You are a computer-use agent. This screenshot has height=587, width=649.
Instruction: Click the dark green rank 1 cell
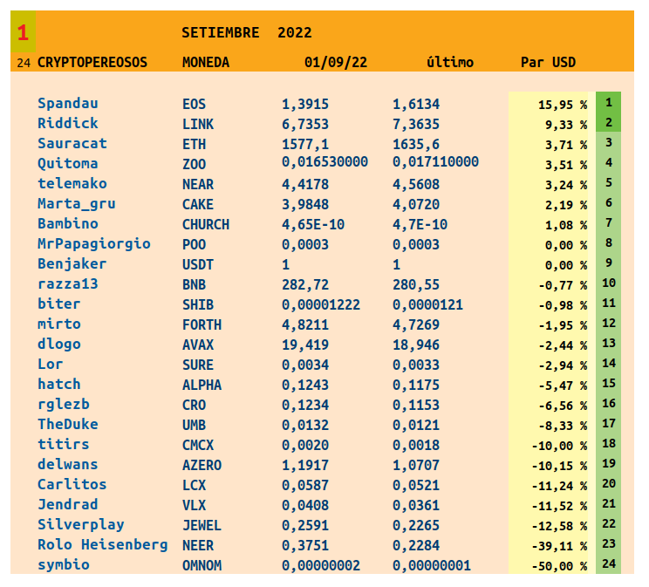click(608, 103)
